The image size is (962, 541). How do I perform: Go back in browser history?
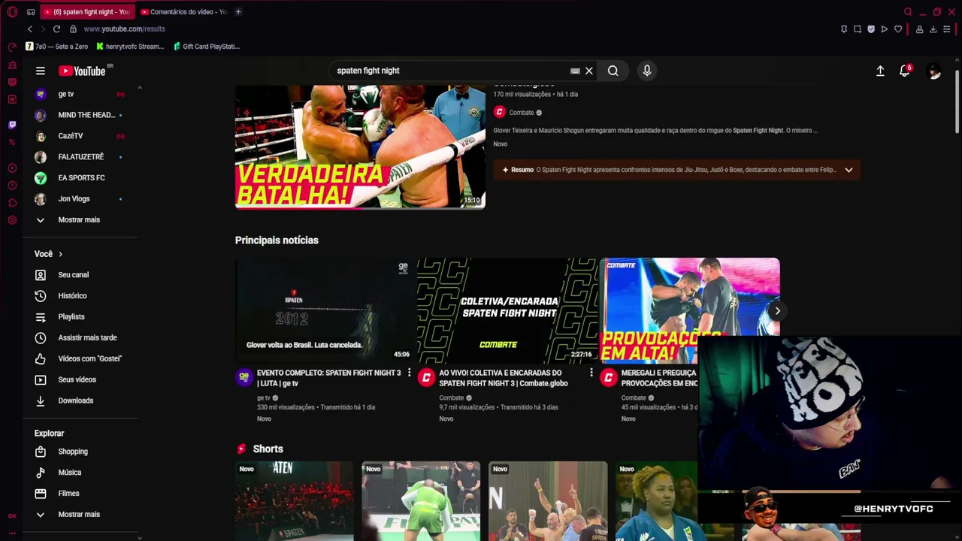pyautogui.click(x=30, y=29)
